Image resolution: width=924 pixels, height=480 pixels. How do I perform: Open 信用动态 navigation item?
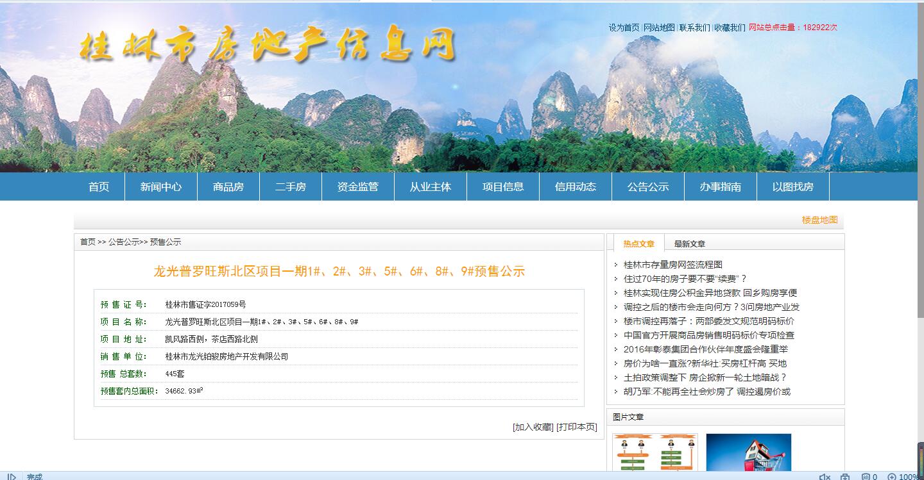(x=576, y=186)
